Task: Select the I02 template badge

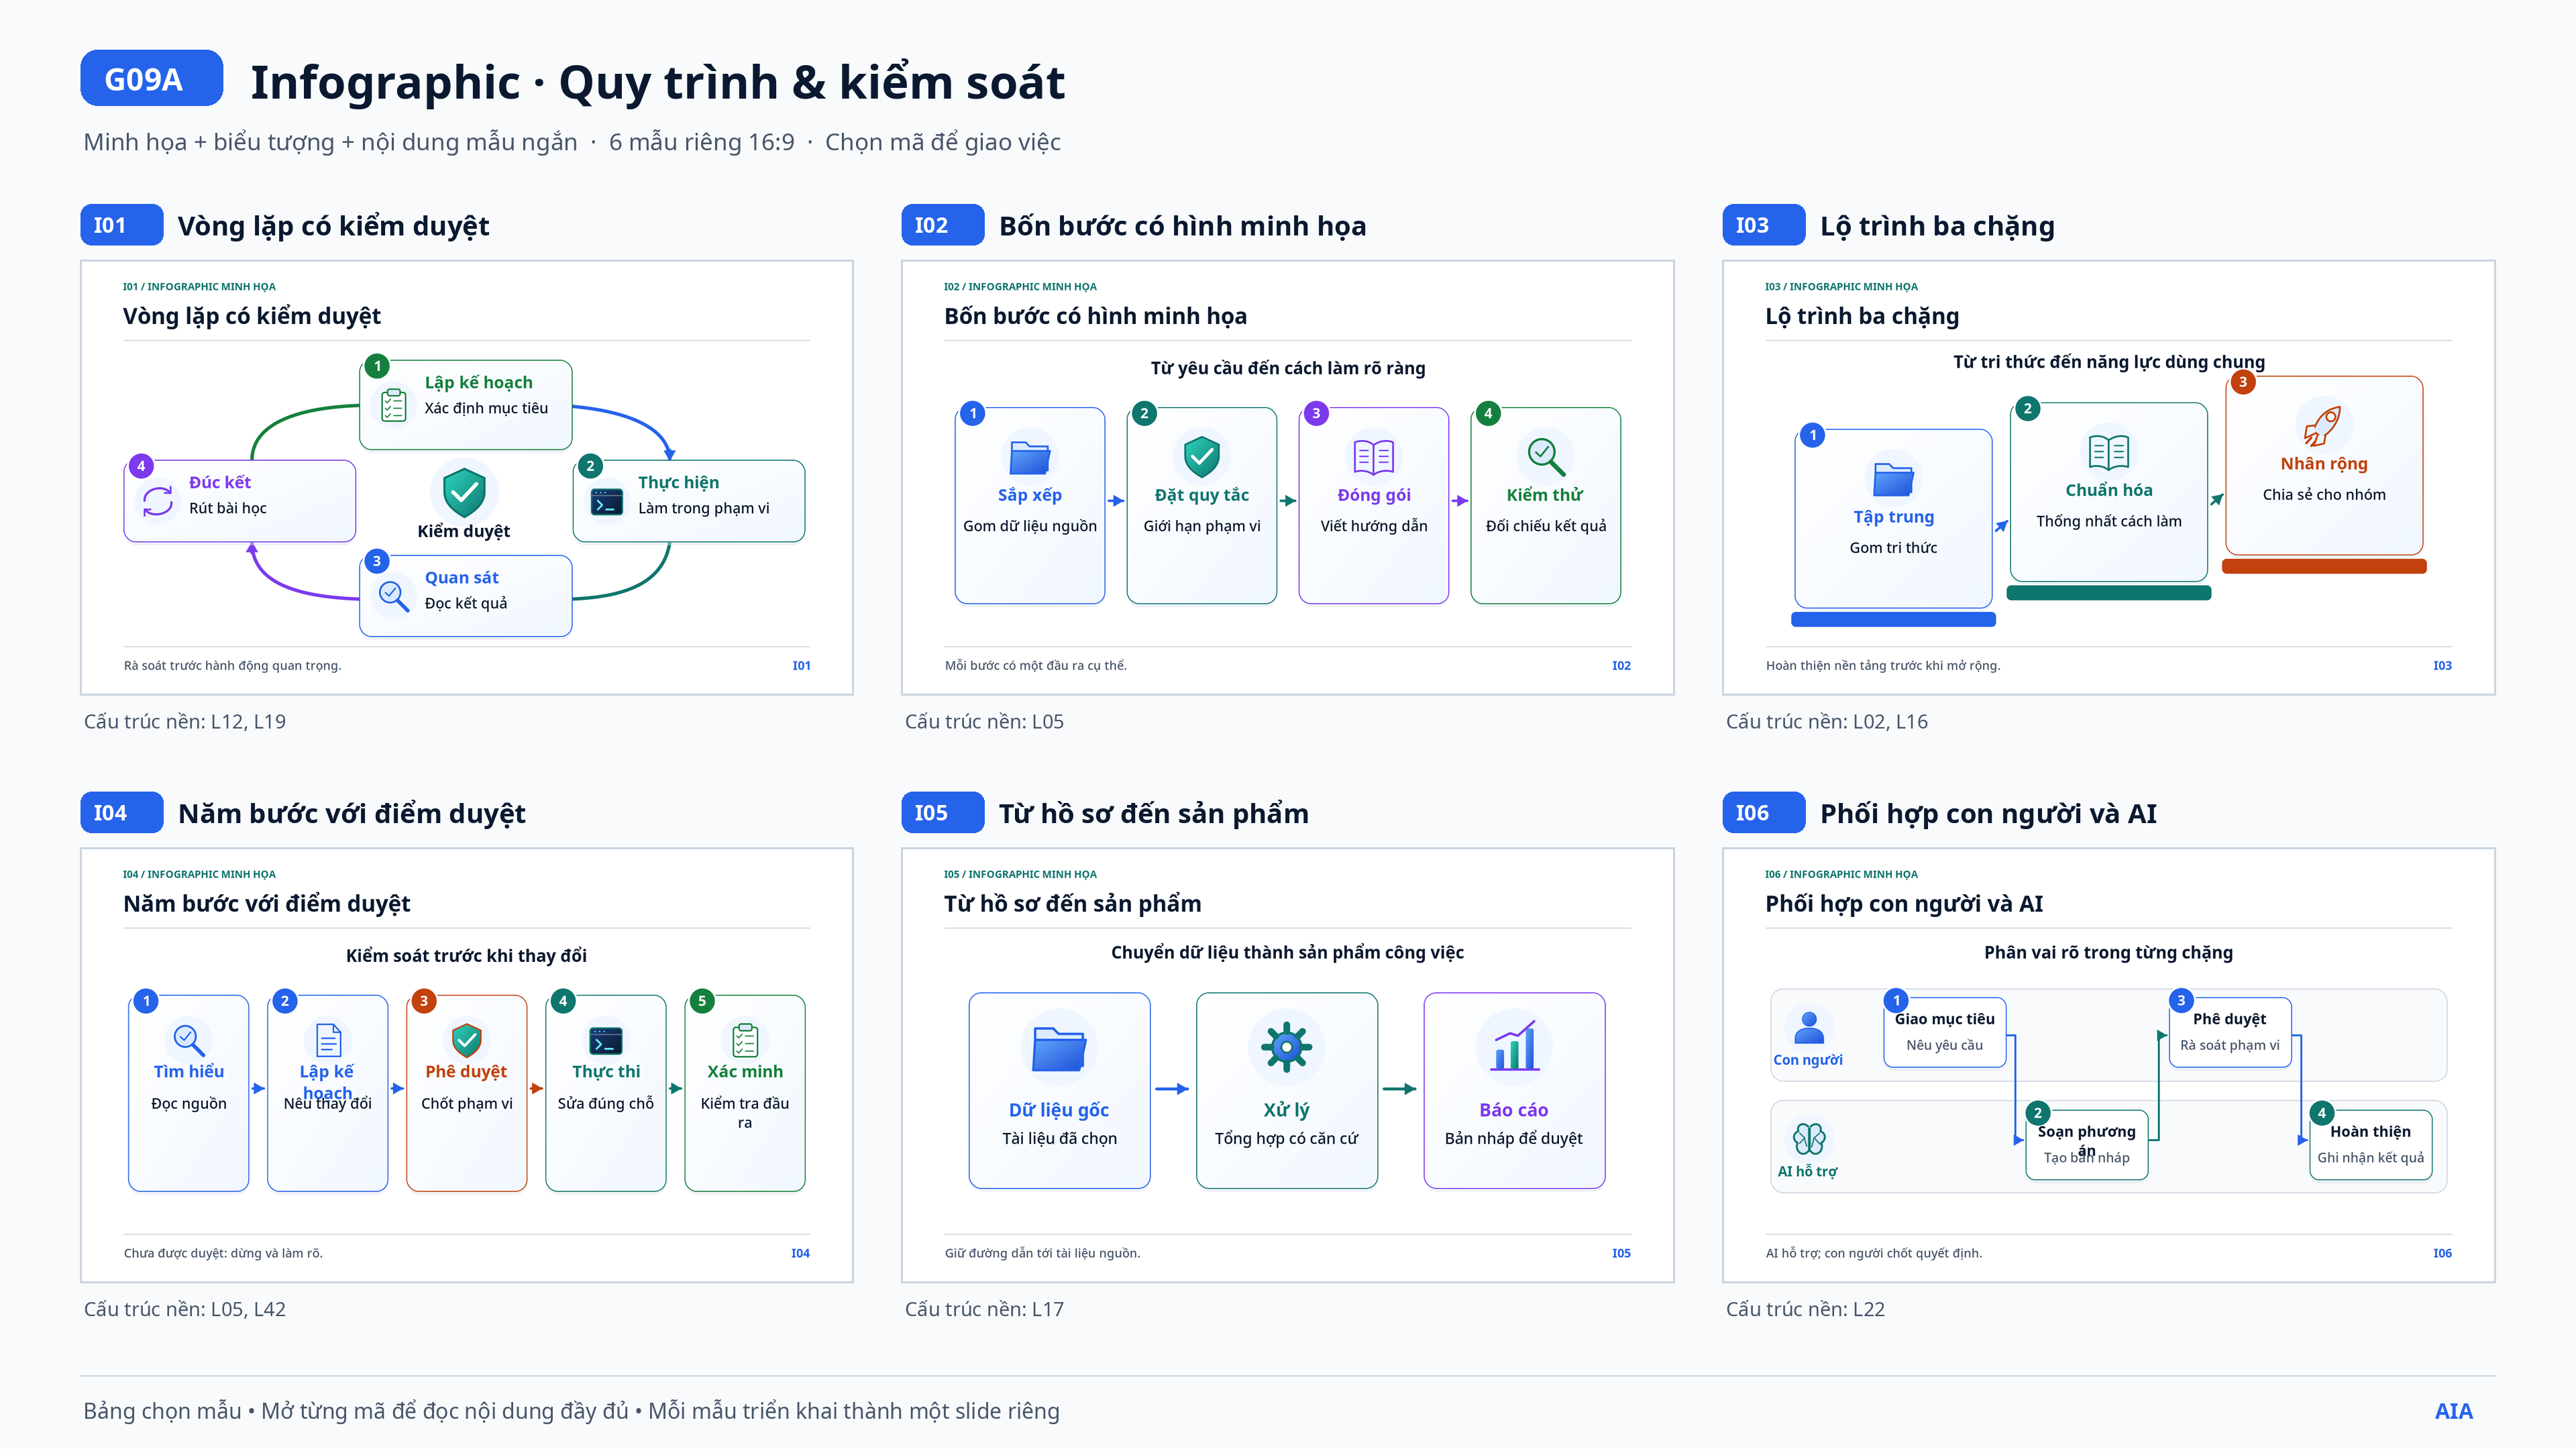Action: (x=942, y=225)
